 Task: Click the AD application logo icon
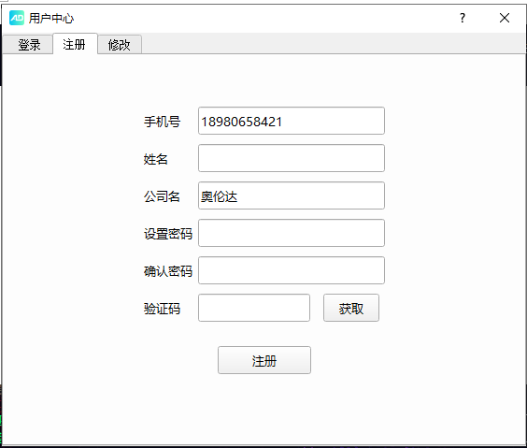coord(17,18)
